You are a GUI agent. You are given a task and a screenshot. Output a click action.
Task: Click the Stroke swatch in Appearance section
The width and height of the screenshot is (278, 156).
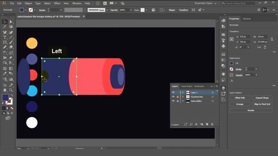click(232, 69)
